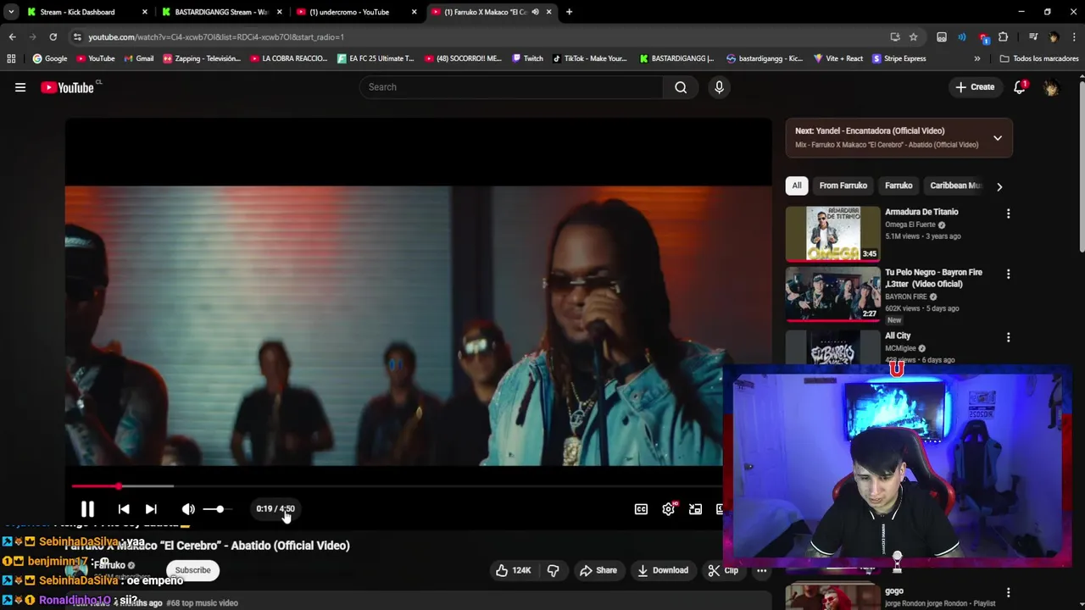The height and width of the screenshot is (610, 1085).
Task: Open the Create button
Action: pyautogui.click(x=975, y=87)
